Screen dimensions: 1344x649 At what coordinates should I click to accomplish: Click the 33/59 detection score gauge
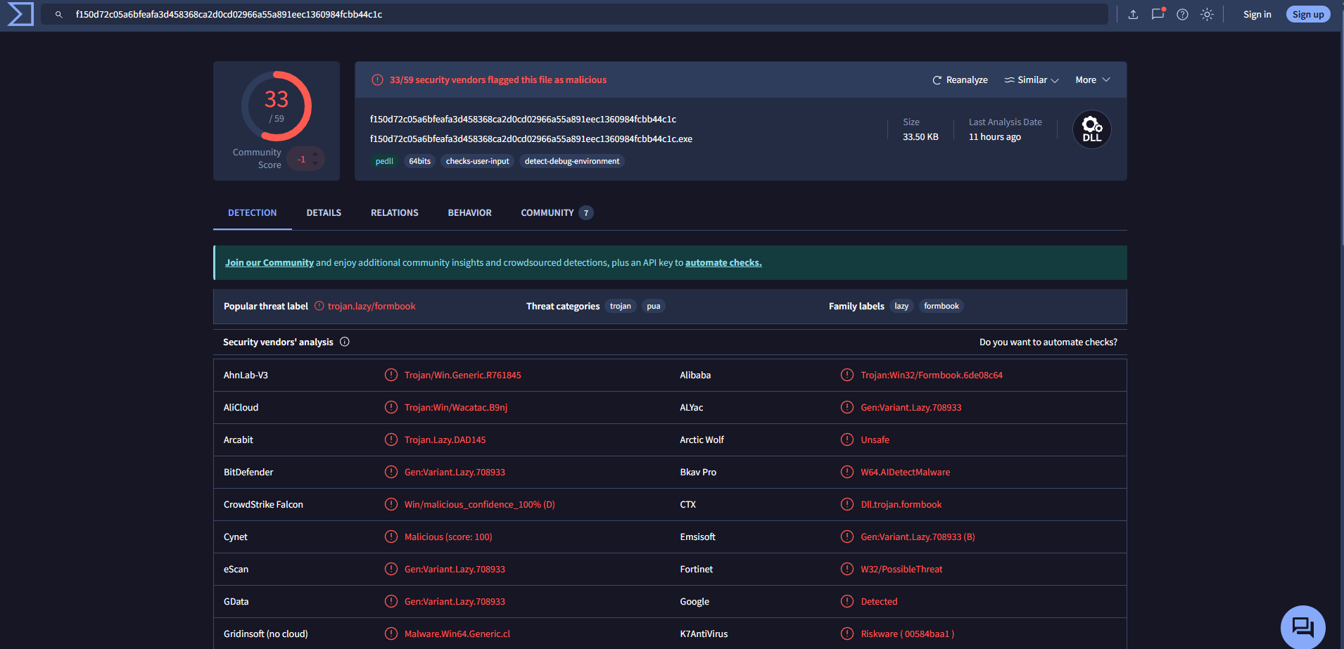[x=277, y=106]
